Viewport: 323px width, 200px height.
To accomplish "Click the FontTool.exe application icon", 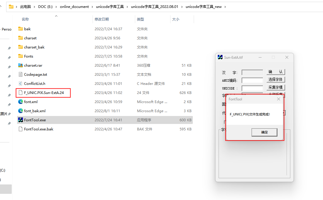I will (x=20, y=120).
